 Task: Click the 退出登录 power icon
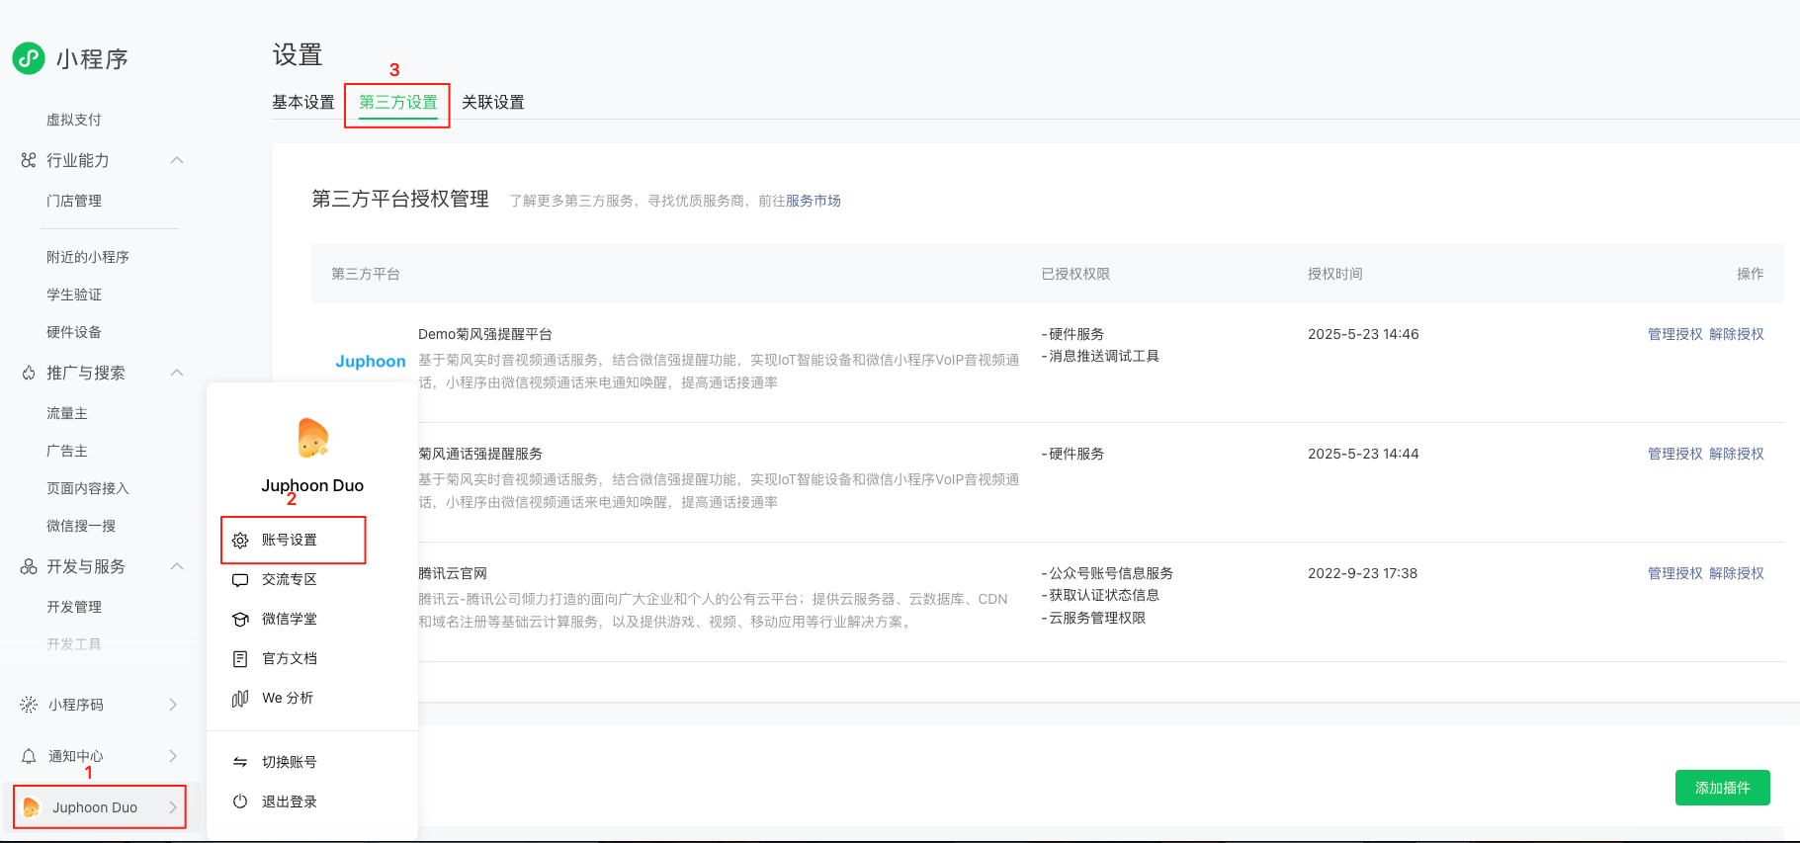click(240, 801)
